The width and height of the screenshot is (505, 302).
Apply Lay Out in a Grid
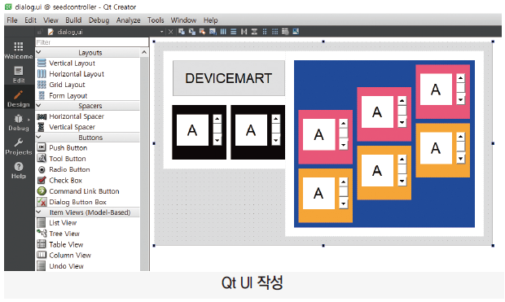click(274, 31)
